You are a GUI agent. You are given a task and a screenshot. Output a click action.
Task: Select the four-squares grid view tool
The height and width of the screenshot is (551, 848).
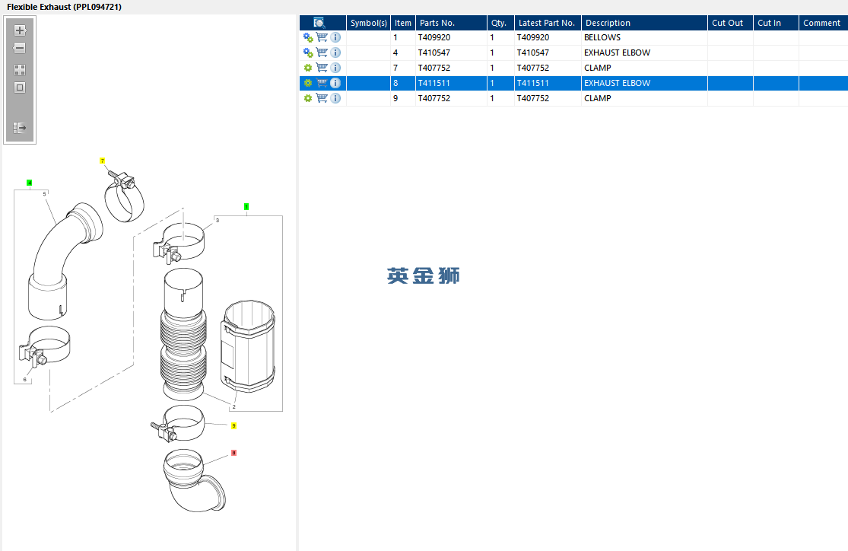pyautogui.click(x=20, y=70)
